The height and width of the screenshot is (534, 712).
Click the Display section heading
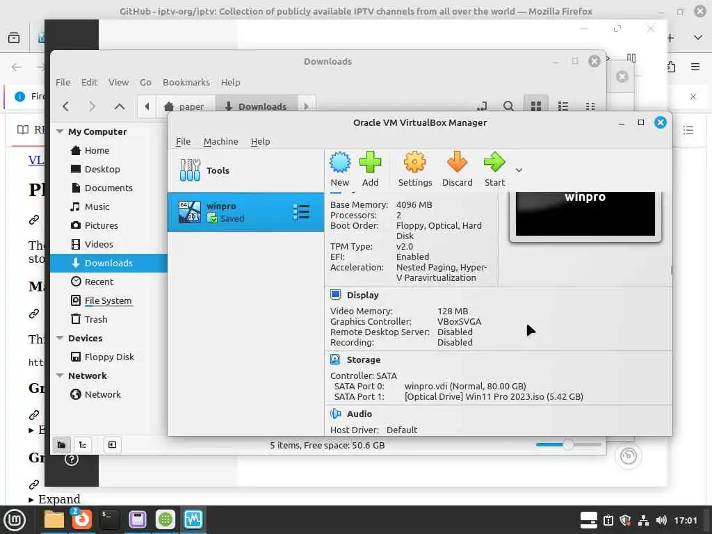(x=362, y=295)
